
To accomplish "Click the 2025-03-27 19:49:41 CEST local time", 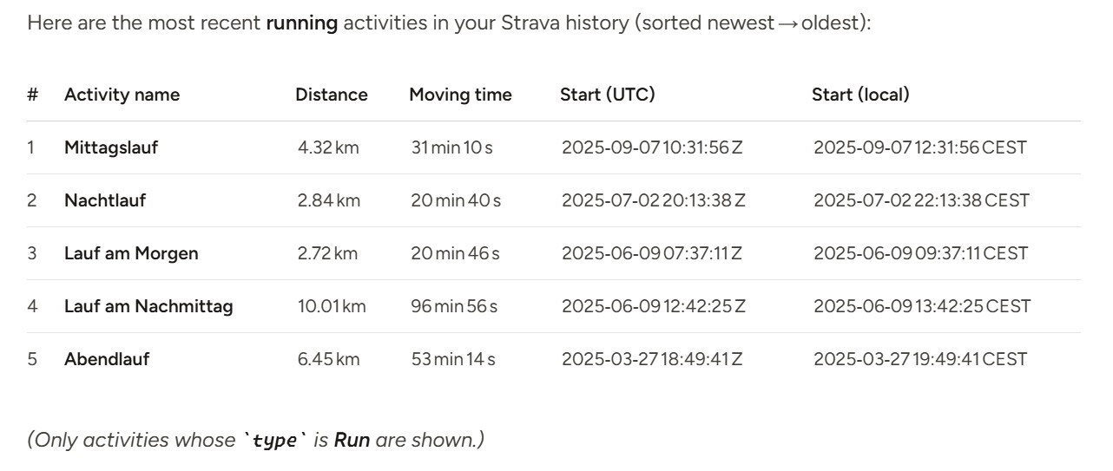I will 920,359.
